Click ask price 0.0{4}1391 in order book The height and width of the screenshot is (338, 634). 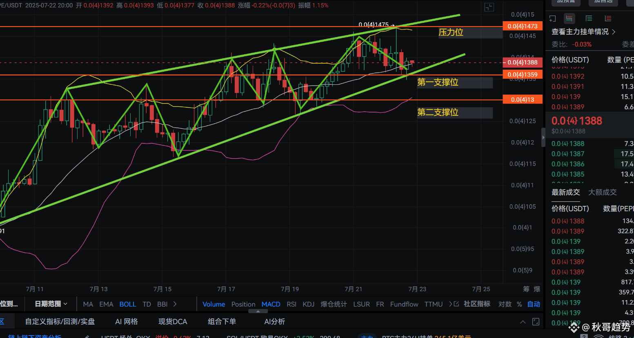click(x=568, y=86)
